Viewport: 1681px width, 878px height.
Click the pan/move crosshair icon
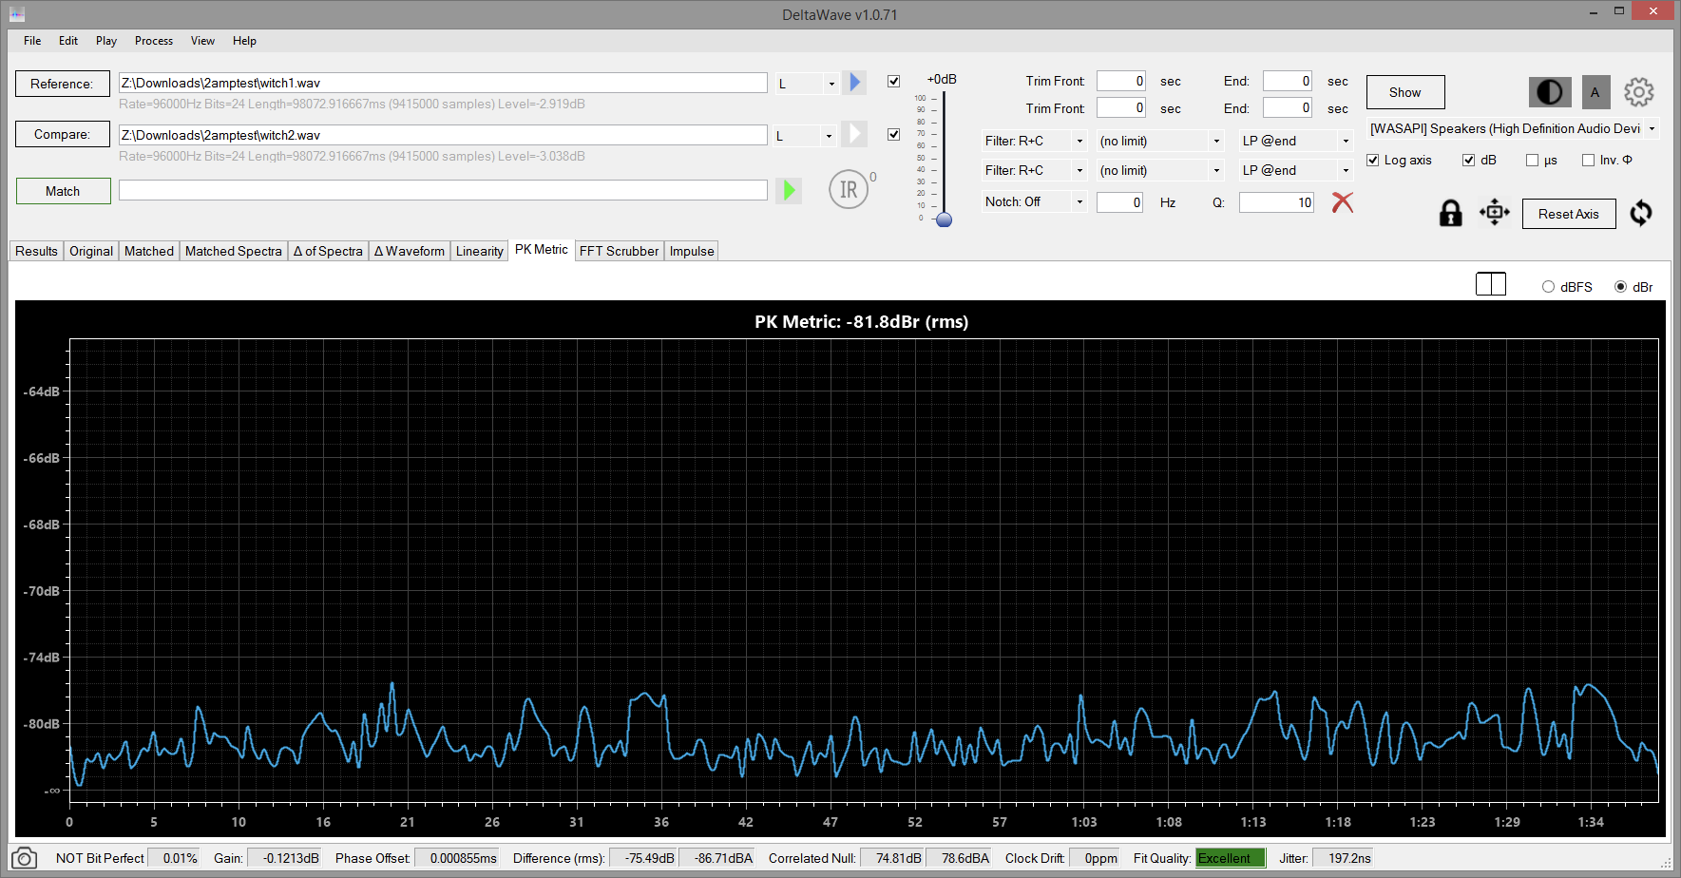[1495, 212]
